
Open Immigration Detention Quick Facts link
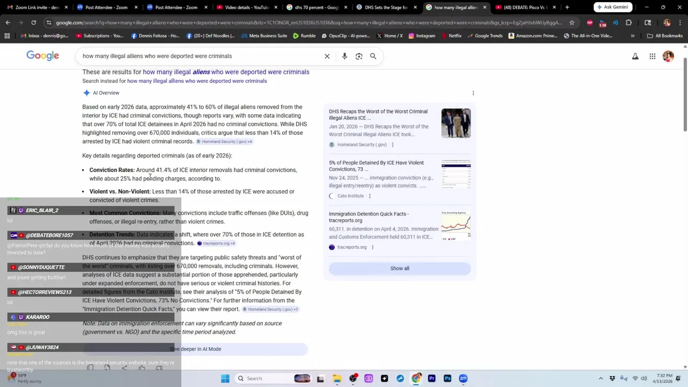click(x=369, y=217)
